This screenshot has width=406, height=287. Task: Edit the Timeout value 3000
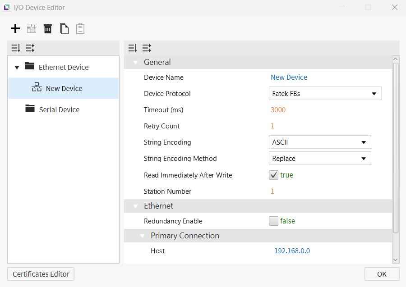click(x=278, y=110)
